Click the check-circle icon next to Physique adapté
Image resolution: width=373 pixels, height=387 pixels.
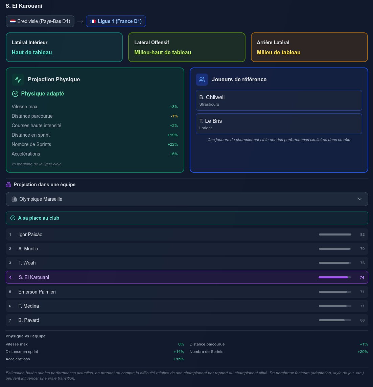tap(15, 94)
